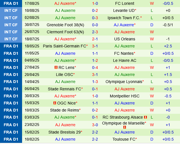Click the red card icon beside OGC Nice
Screen dimensions: 180x144
[x=55, y=103]
